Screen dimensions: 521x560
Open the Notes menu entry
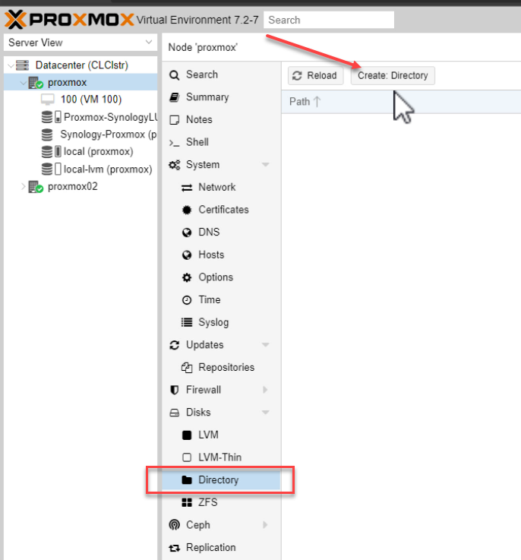pos(222,119)
